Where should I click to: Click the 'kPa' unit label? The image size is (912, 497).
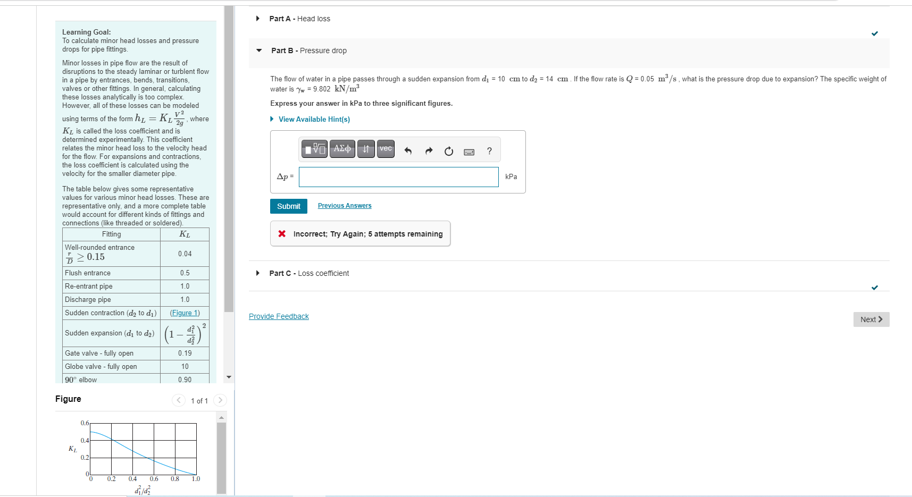click(x=511, y=176)
